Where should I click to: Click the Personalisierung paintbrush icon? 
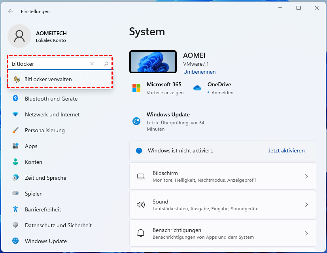15,130
